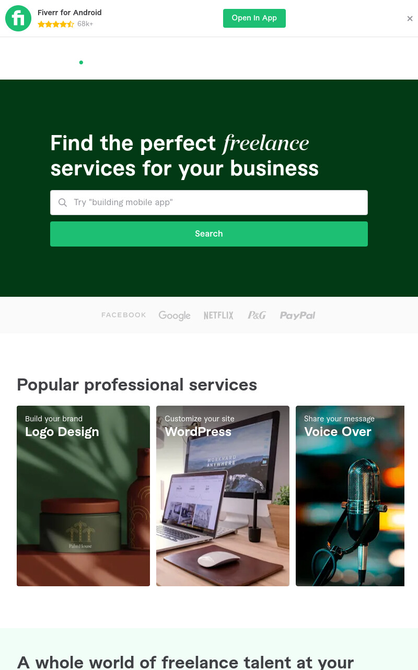
Task: Click the "Share your message" caption text
Action: click(339, 419)
